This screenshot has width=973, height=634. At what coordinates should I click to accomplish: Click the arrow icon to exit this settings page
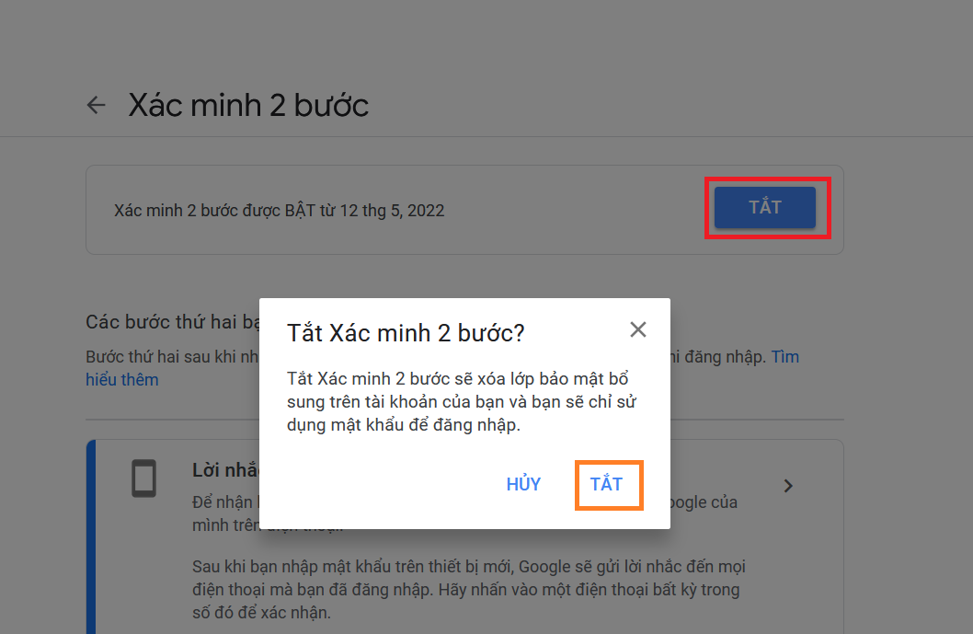click(x=96, y=105)
